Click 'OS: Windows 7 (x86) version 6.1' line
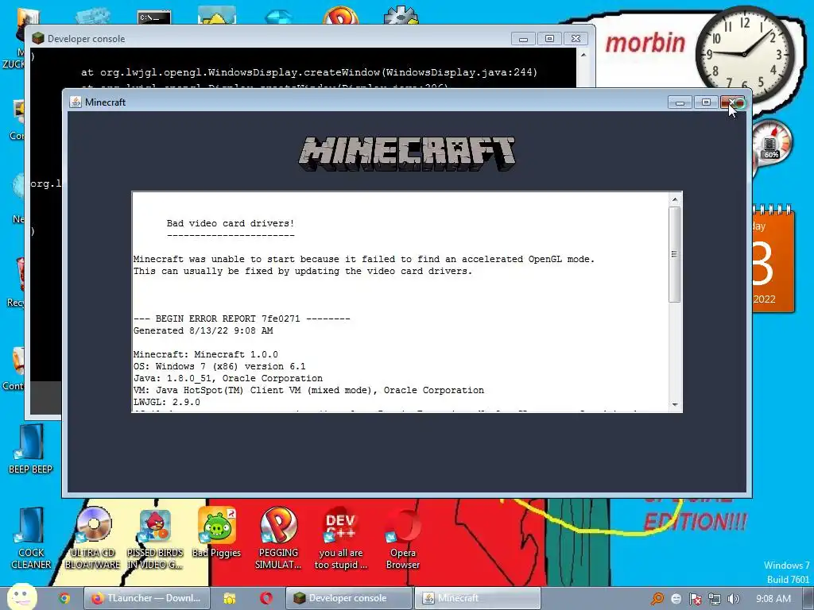814x610 pixels. [x=219, y=366]
